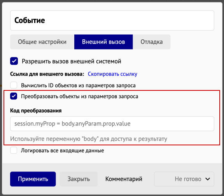Screen dimensions: 224x196
Task: Switch to the Общие настройки tab
Action: [42, 42]
